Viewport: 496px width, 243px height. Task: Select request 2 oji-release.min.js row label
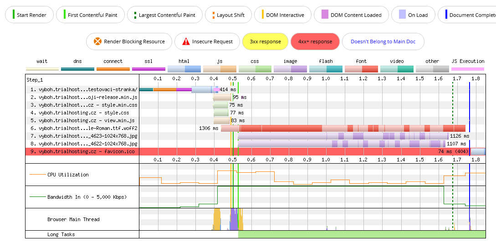point(84,97)
